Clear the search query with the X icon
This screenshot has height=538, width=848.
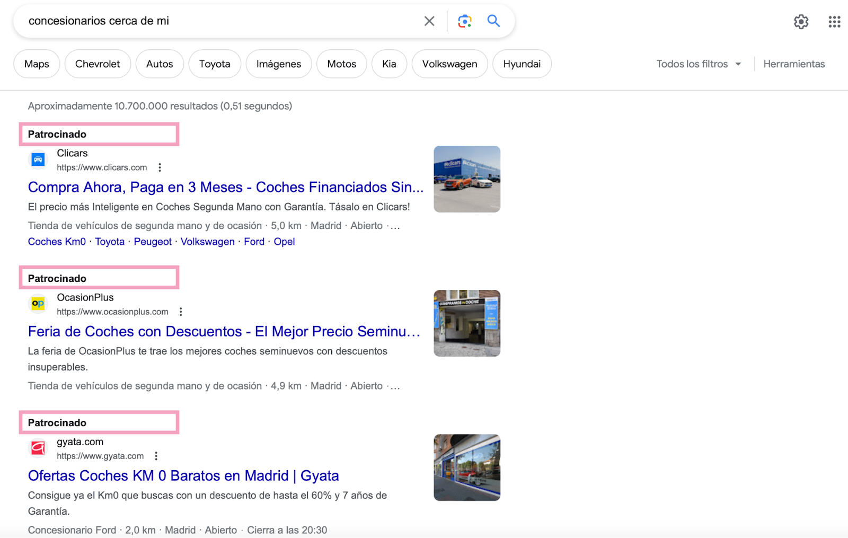[x=429, y=21]
